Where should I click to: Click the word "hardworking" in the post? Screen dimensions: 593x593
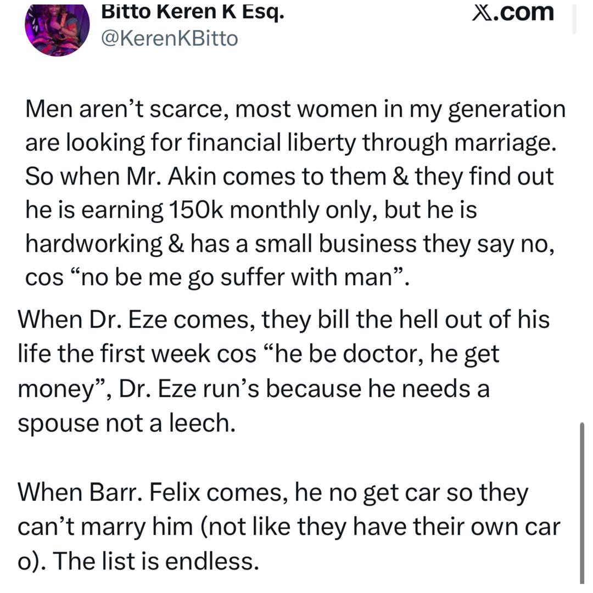click(x=94, y=244)
